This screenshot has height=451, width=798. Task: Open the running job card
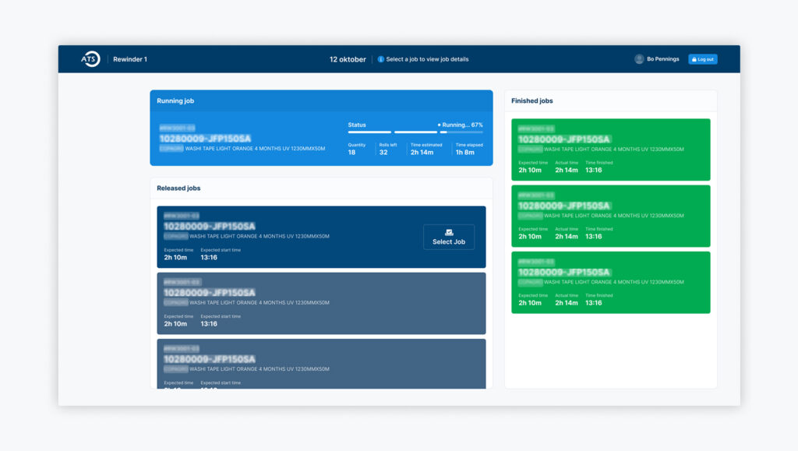tap(249, 139)
